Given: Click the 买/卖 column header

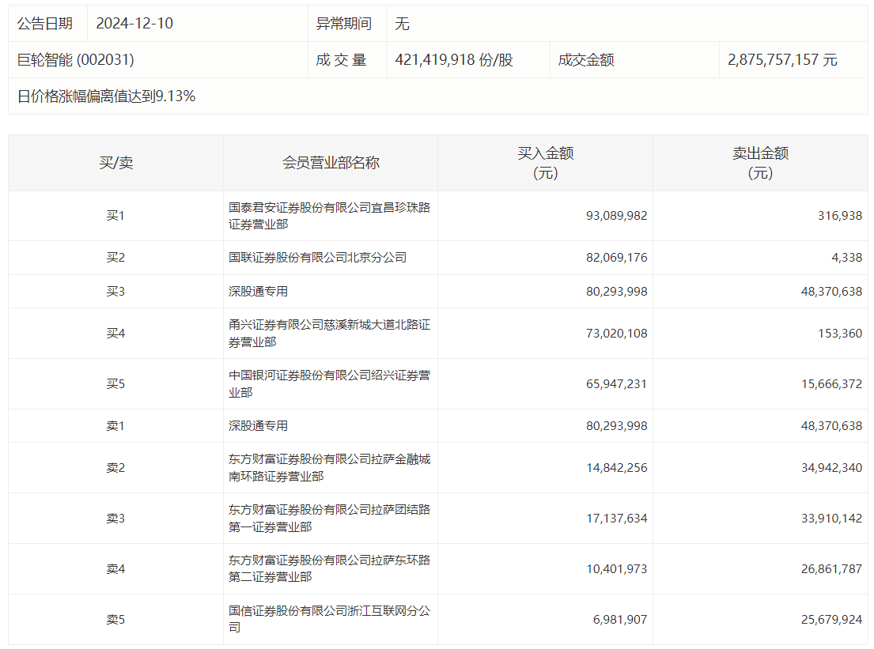Looking at the screenshot, I should point(116,163).
